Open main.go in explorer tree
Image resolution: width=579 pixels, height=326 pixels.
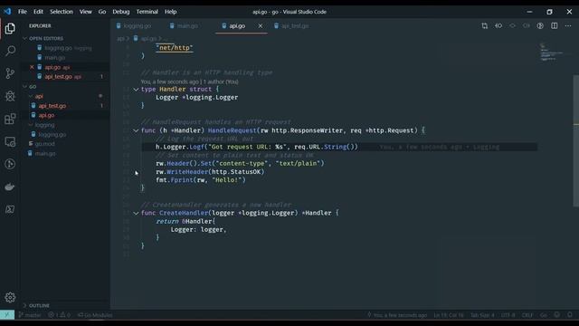coord(65,153)
